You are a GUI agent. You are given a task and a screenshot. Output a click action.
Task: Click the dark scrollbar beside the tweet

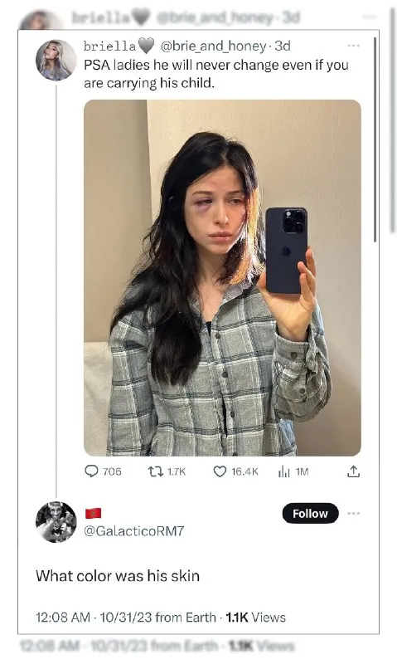point(375,139)
